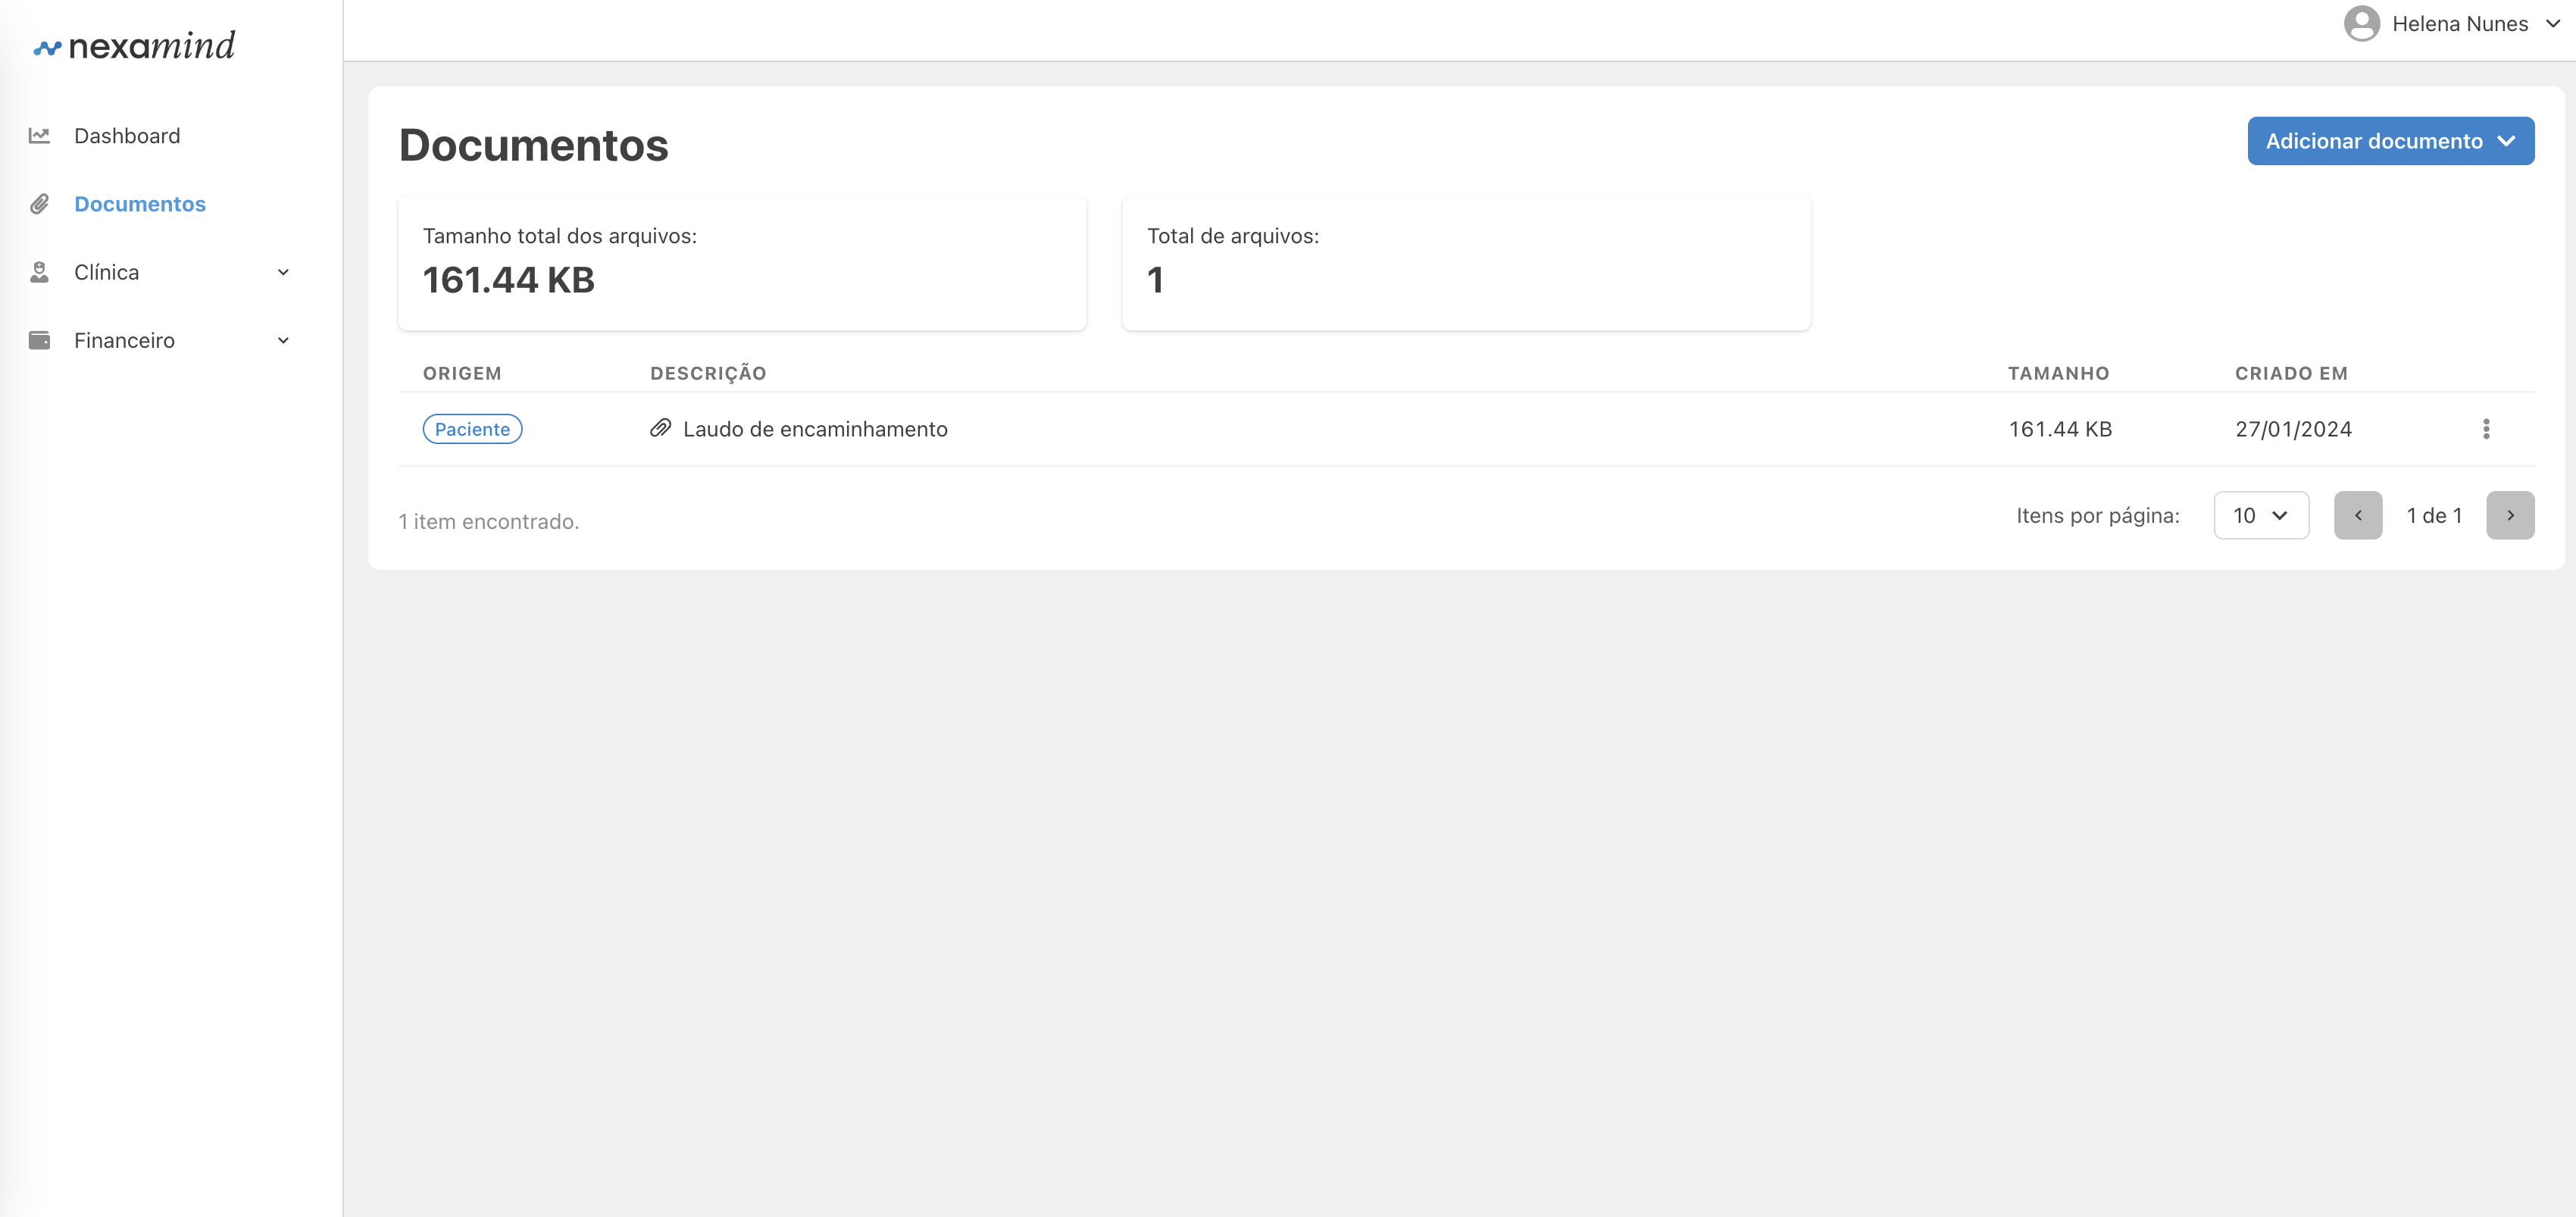
Task: Click the Documentos page heading
Action: pos(533,145)
